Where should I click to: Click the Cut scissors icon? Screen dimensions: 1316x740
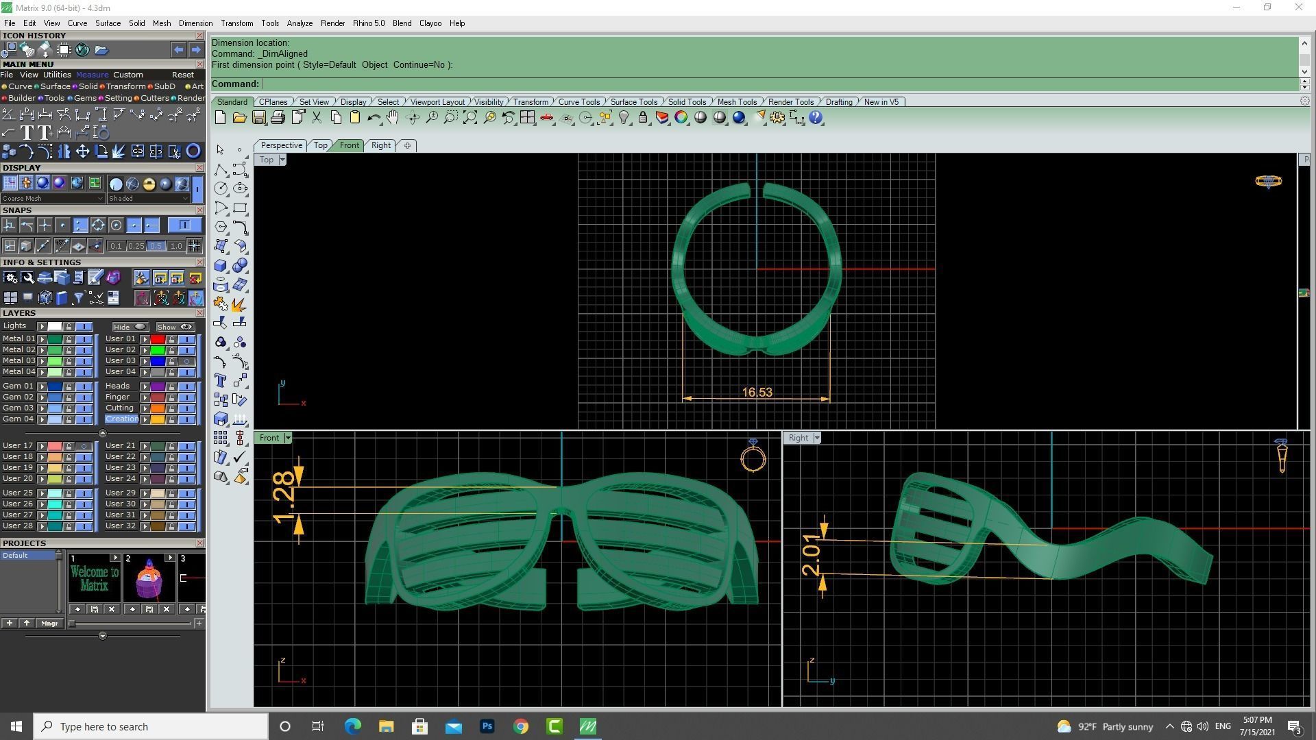pos(317,118)
